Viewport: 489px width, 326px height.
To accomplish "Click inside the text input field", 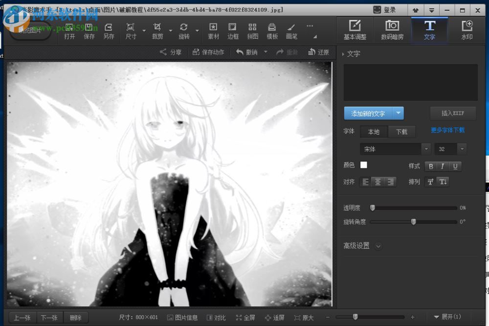I will pyautogui.click(x=411, y=82).
